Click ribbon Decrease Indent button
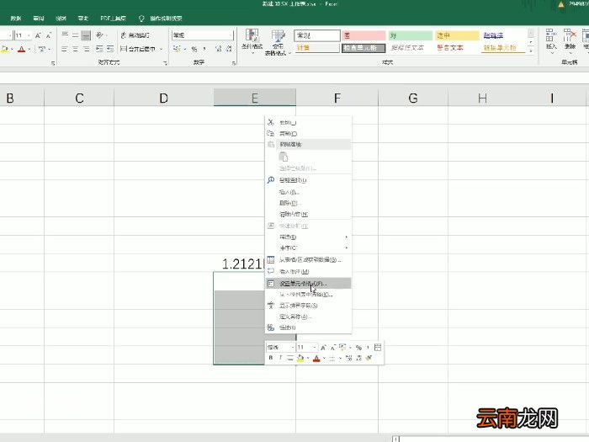589x442 pixels. pos(99,49)
